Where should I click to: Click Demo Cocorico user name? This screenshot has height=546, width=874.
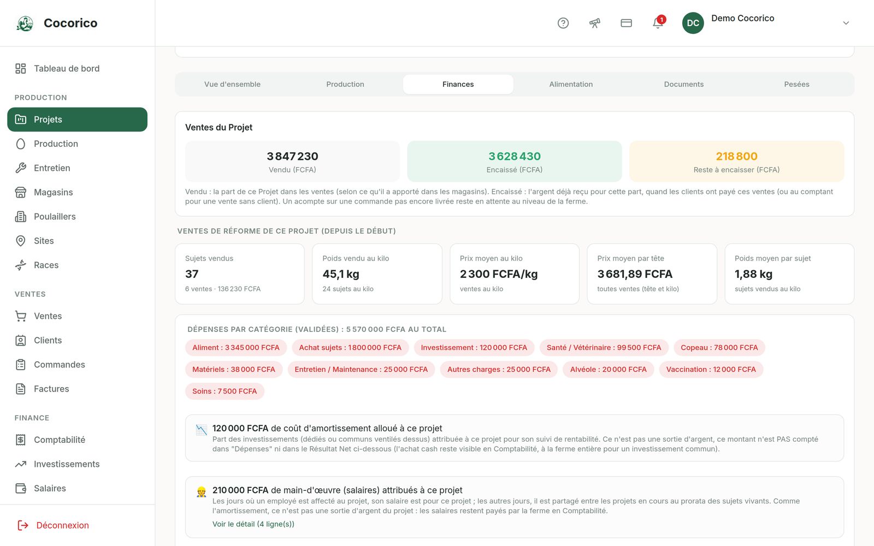coord(743,18)
